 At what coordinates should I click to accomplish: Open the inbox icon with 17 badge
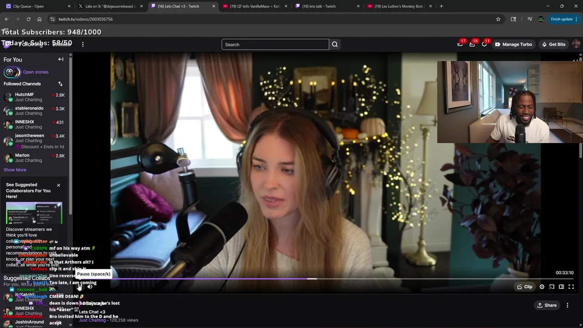point(460,44)
